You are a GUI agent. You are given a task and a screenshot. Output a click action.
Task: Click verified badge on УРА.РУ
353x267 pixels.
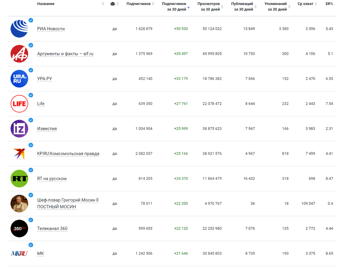[31, 70]
